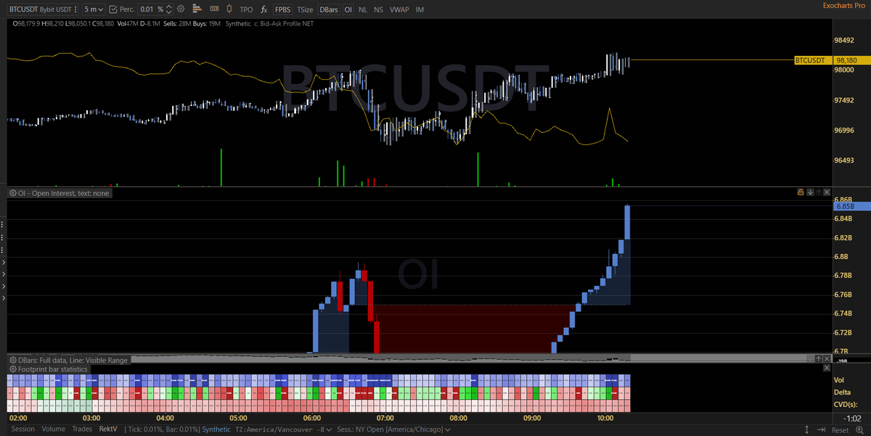Select the candlestick chart type icon
Image resolution: width=871 pixels, height=436 pixels.
[229, 9]
